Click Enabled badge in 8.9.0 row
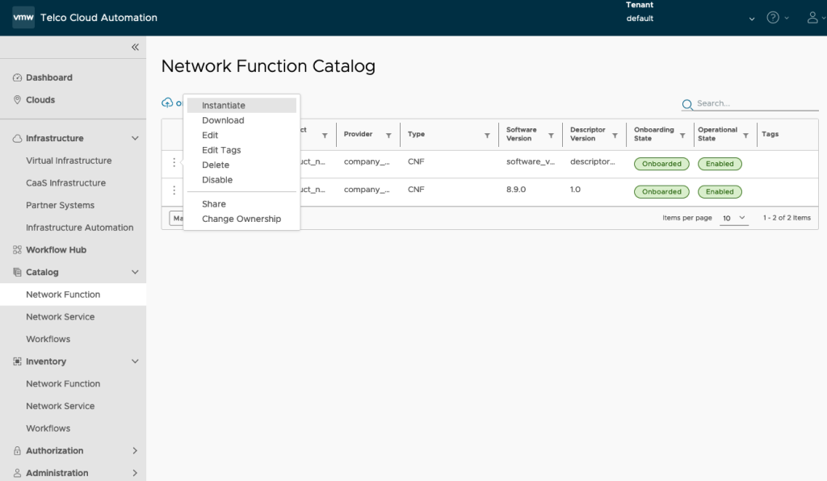Viewport: 827px width, 481px height. [720, 192]
